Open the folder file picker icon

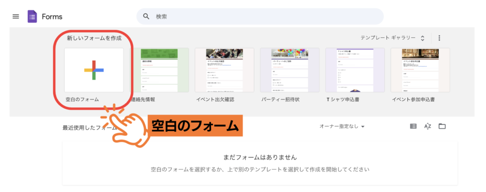click(442, 126)
